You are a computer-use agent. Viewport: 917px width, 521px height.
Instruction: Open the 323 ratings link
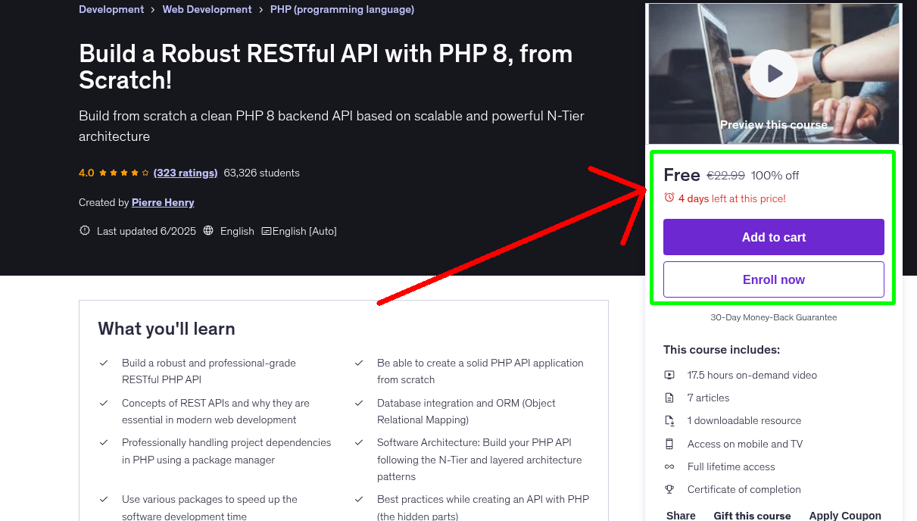pyautogui.click(x=185, y=173)
